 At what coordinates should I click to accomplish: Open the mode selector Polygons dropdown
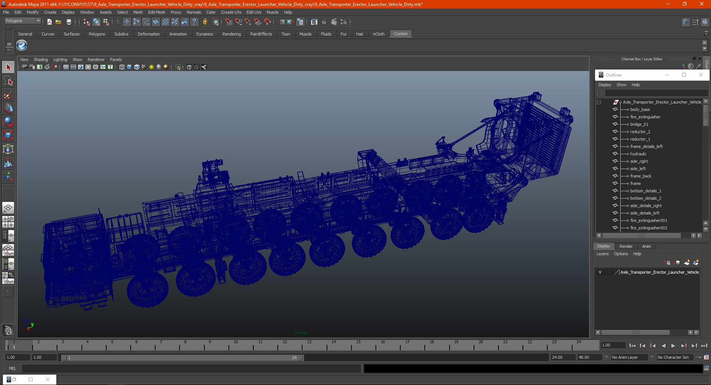point(23,21)
